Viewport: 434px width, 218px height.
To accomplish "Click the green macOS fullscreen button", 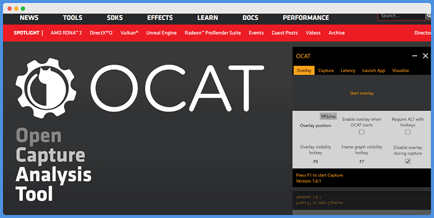I will 23,9.
